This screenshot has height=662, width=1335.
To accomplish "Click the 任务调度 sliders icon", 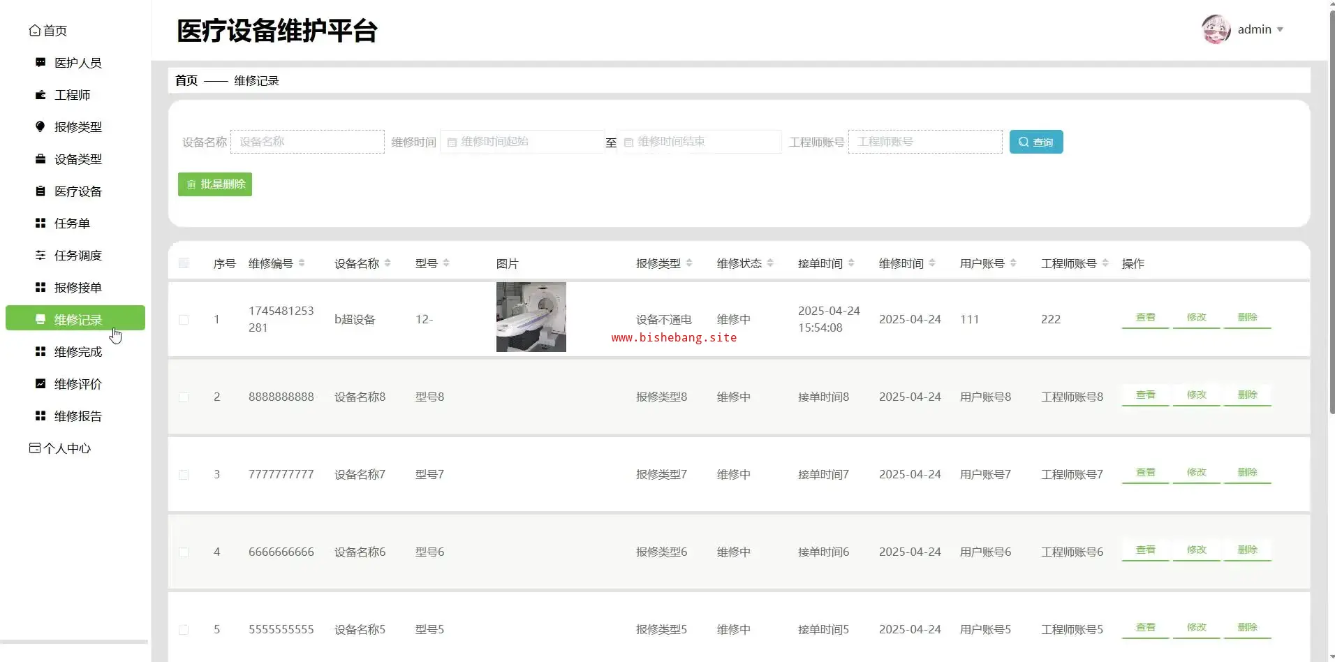I will coord(40,256).
